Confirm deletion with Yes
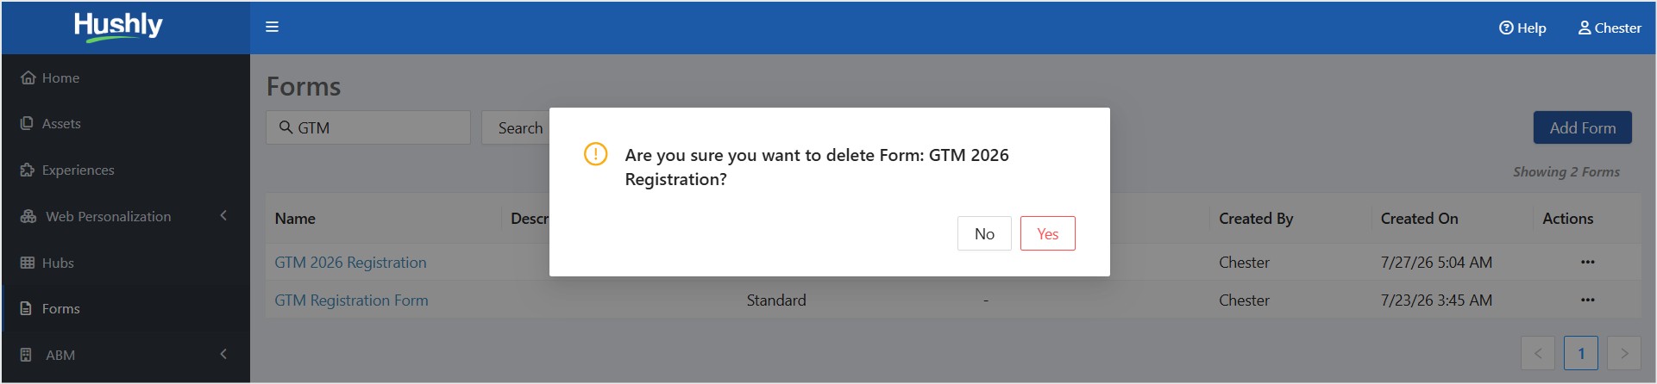This screenshot has height=384, width=1657. pos(1047,233)
